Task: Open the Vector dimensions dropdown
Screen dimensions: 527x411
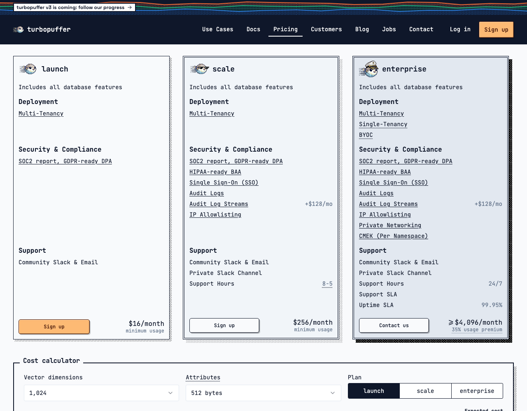Action: (x=101, y=393)
